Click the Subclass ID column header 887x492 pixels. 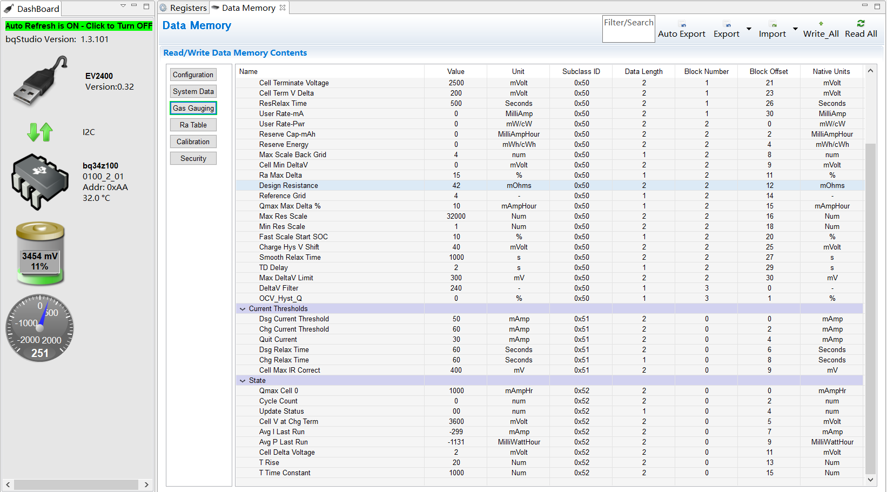point(581,71)
